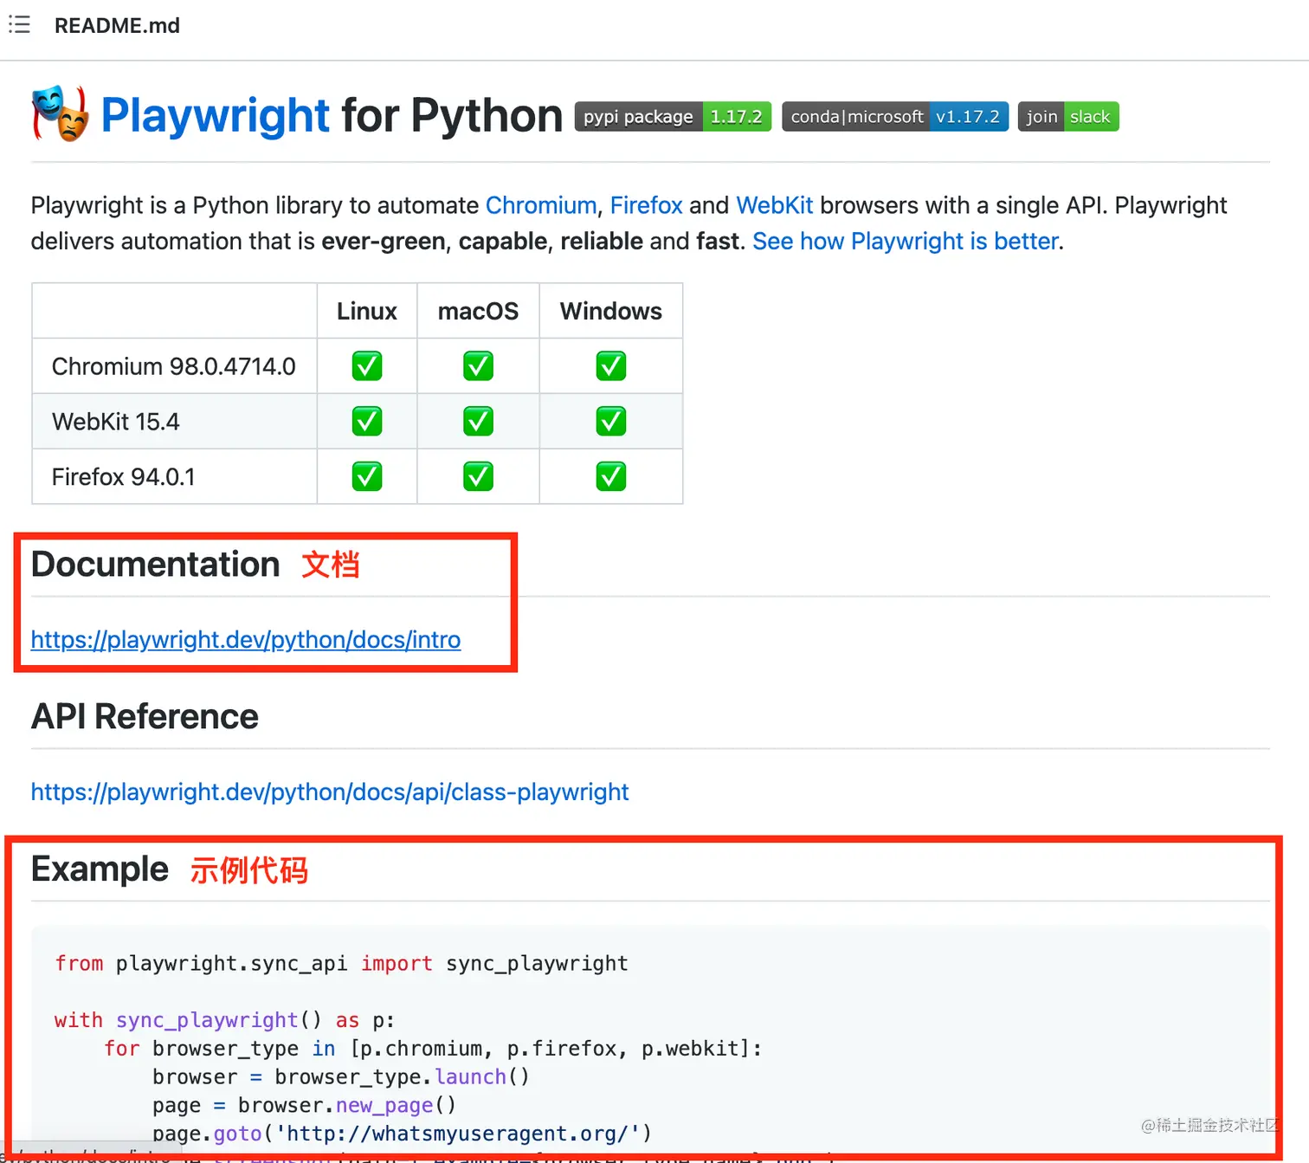
Task: Click the page.goto whatsmyuseragent line
Action: 402,1134
